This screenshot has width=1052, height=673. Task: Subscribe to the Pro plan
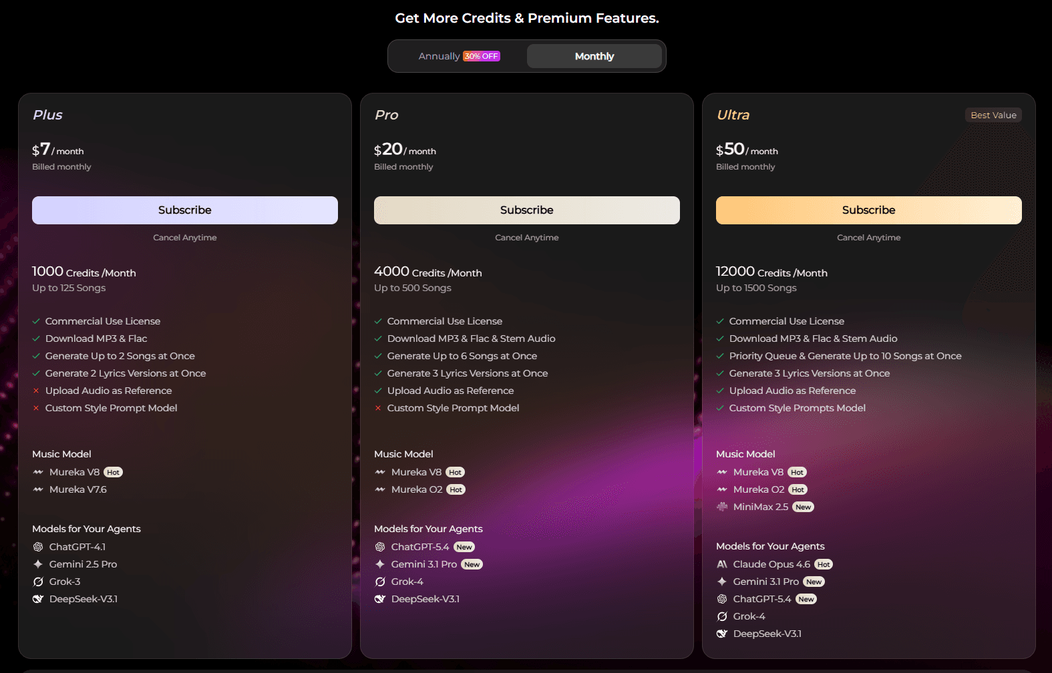coord(526,210)
